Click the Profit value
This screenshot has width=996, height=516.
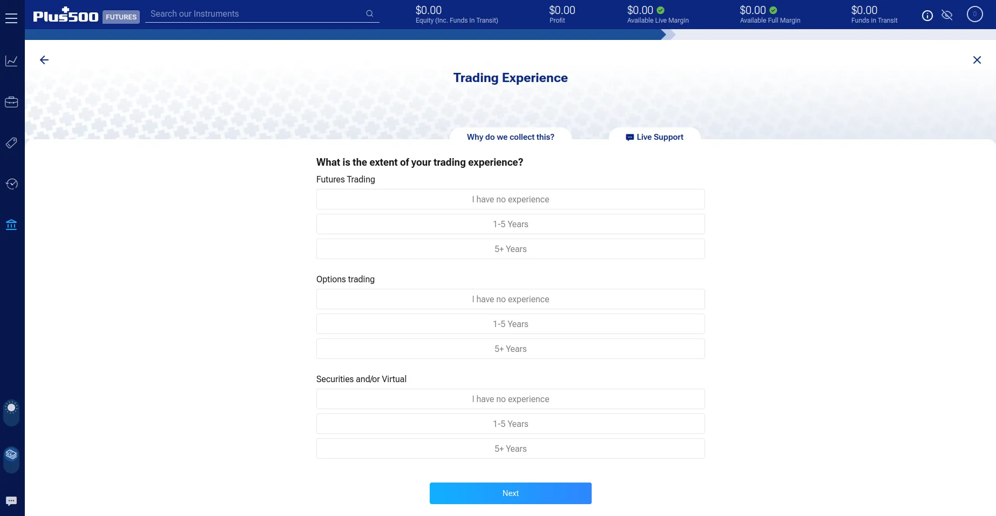tap(562, 10)
